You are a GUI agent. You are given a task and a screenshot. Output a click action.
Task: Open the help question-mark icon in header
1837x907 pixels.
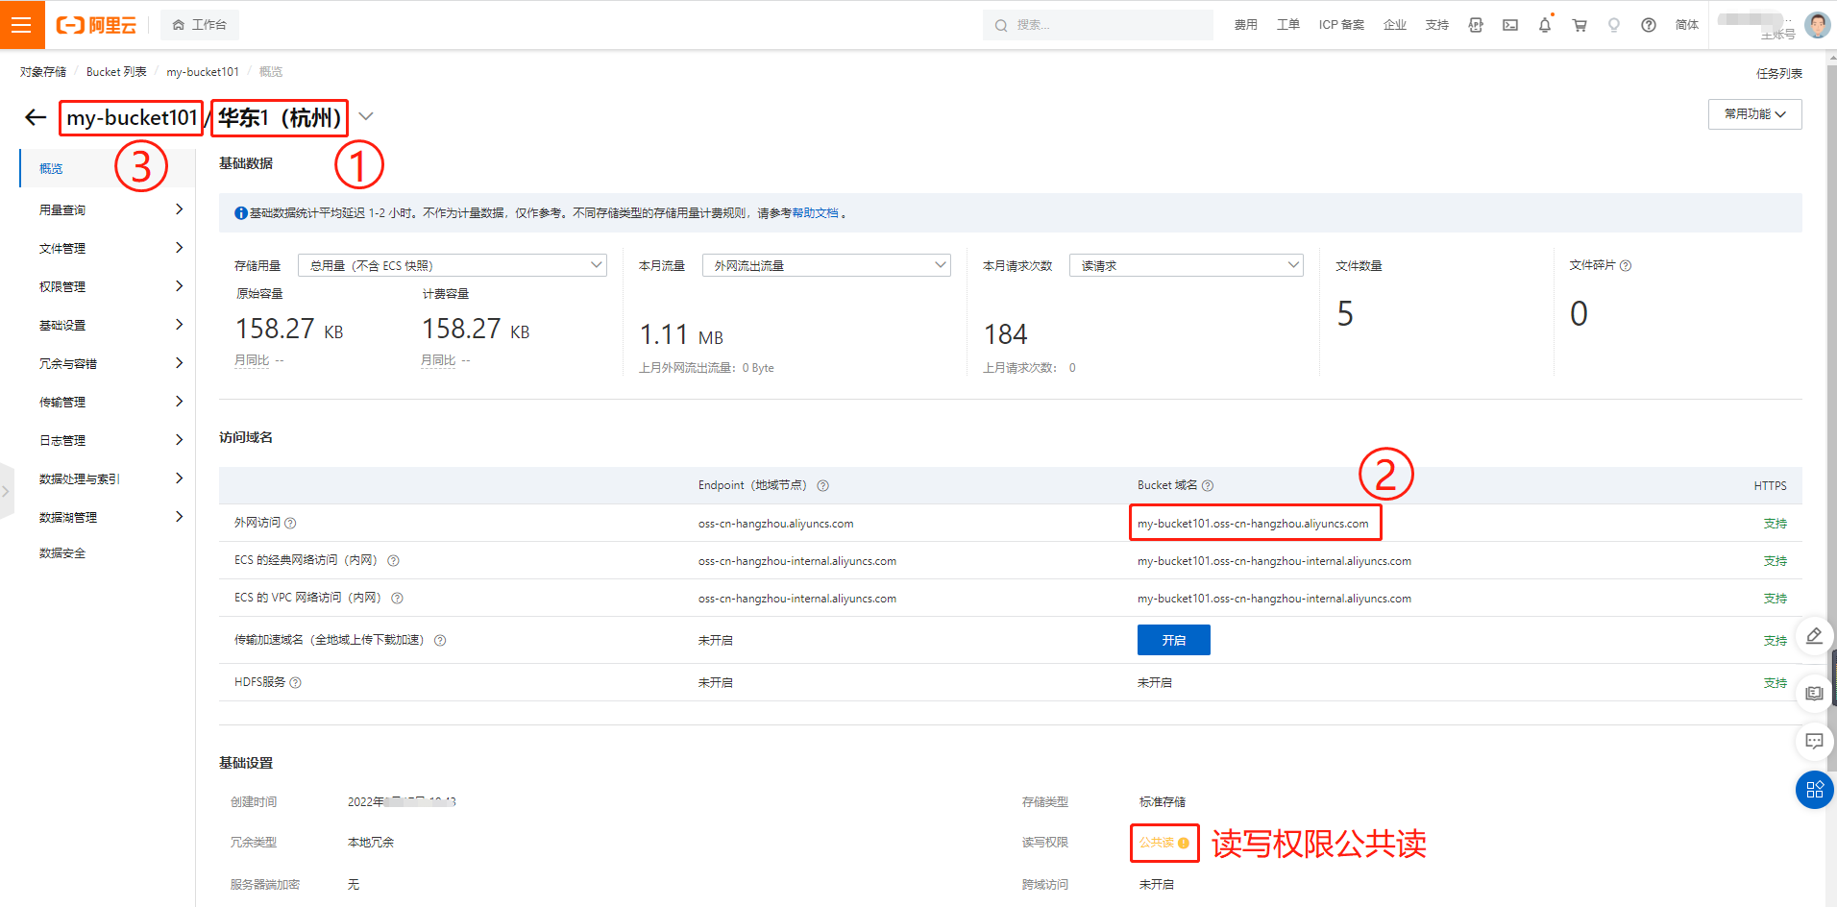tap(1649, 25)
